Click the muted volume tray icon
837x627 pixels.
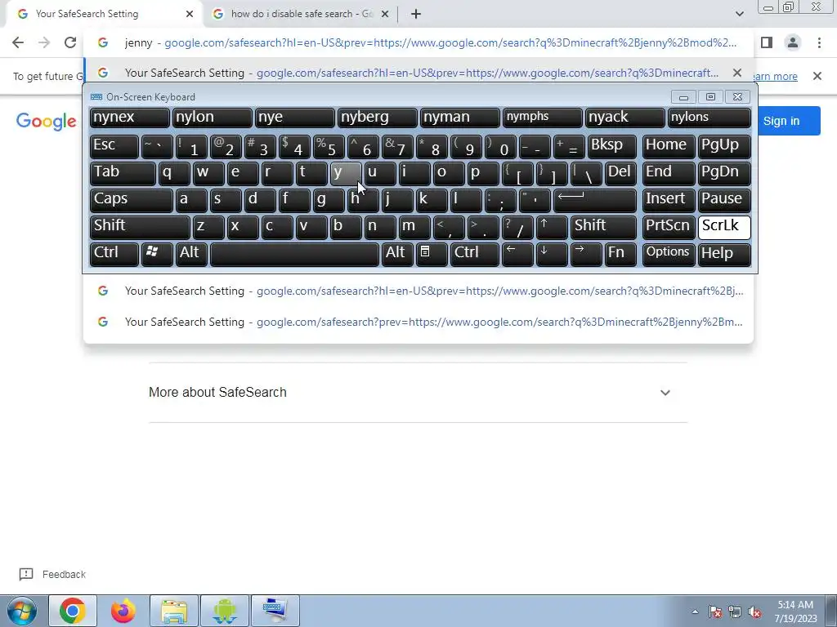pyautogui.click(x=754, y=612)
